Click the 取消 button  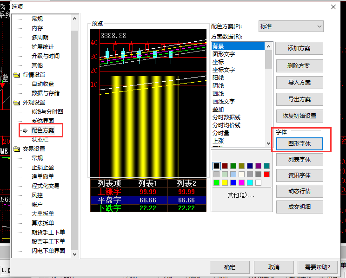(x=274, y=267)
